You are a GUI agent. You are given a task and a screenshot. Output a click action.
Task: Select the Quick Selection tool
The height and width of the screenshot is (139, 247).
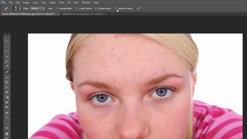point(7,56)
